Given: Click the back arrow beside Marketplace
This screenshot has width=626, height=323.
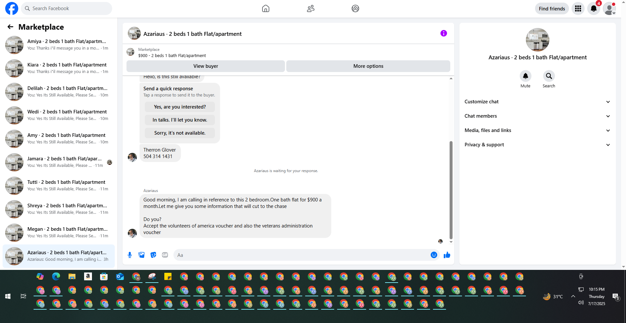Looking at the screenshot, I should 10,27.
